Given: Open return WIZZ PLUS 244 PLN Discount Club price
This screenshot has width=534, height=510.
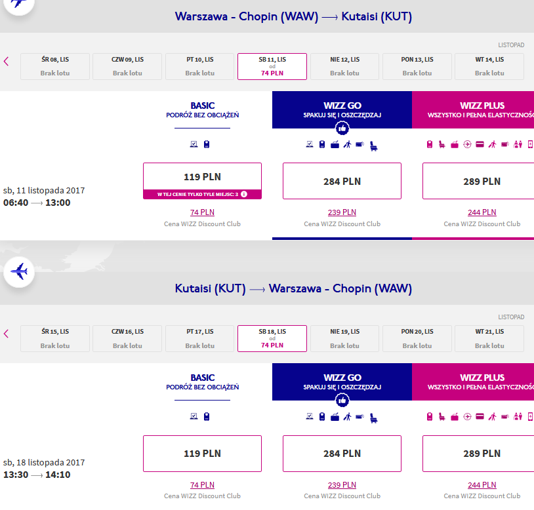Looking at the screenshot, I should 482,485.
